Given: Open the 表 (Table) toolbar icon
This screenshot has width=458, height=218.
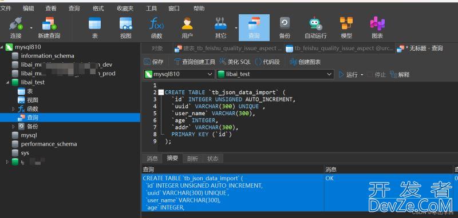Looking at the screenshot, I should (94, 28).
